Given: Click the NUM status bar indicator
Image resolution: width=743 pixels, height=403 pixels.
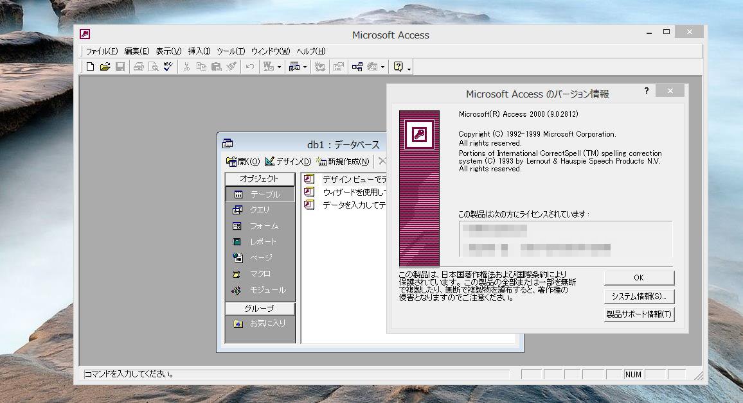Looking at the screenshot, I should click(633, 375).
